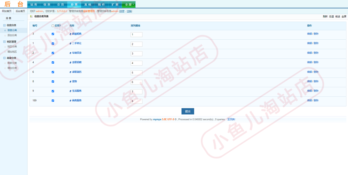
Task: Uncheck the 二手转让 enabled checkbox
Action: 53,44
